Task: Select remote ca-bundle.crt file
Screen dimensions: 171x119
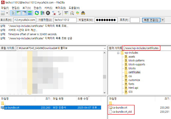Action: coord(120,108)
